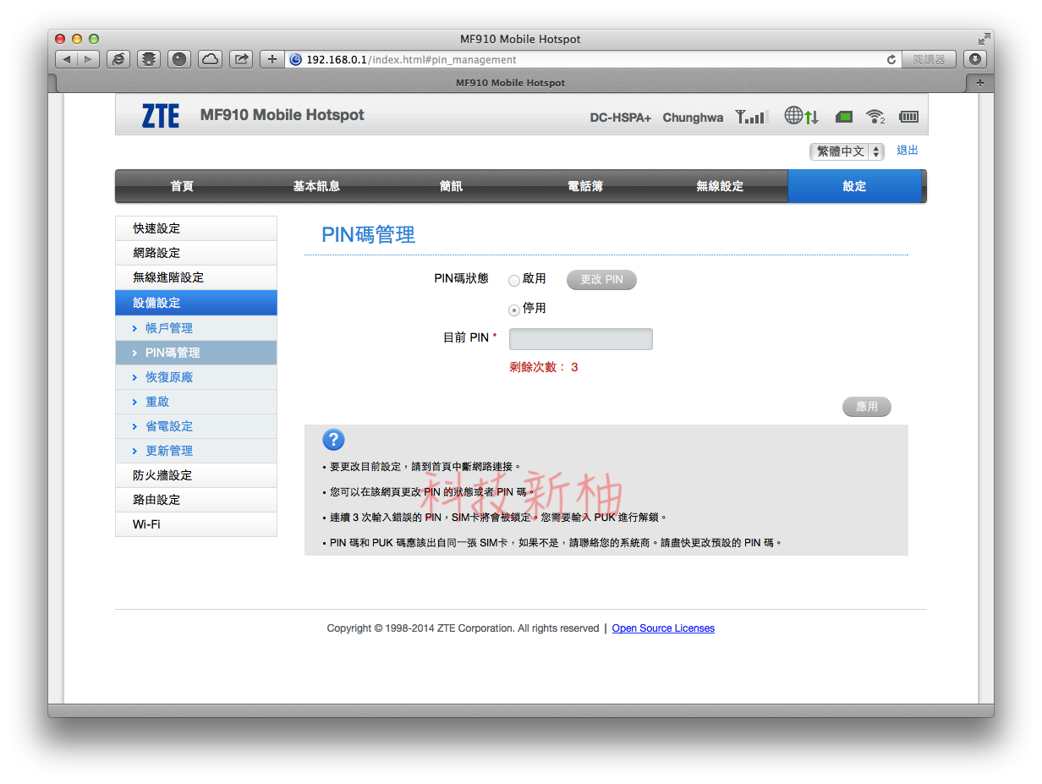The height and width of the screenshot is (784, 1042).
Task: Click the MF910 Mobile Hotspot header title
Action: pos(282,115)
